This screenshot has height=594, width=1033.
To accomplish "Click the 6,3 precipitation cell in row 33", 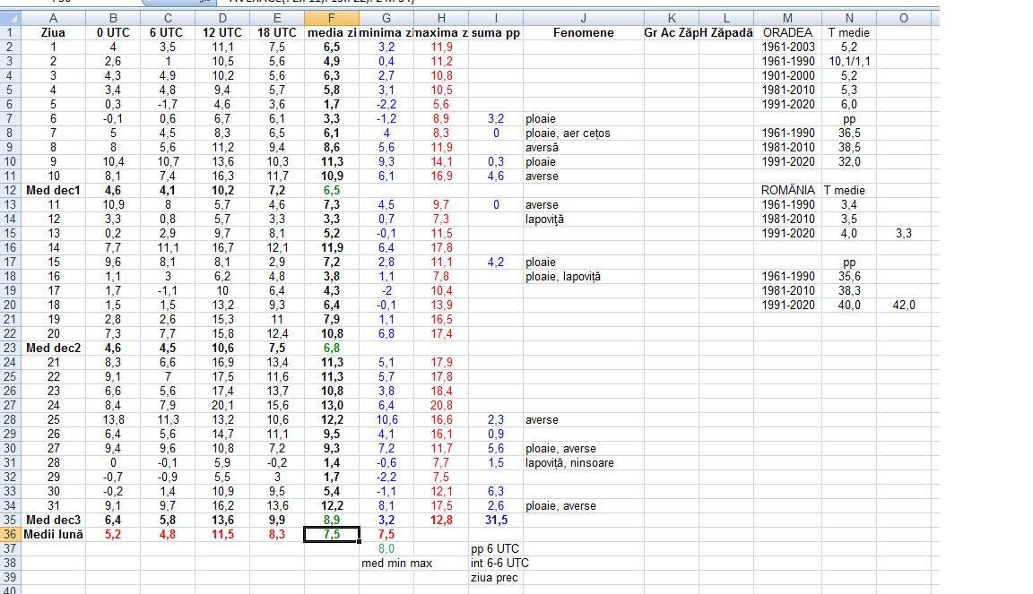I will [x=496, y=491].
